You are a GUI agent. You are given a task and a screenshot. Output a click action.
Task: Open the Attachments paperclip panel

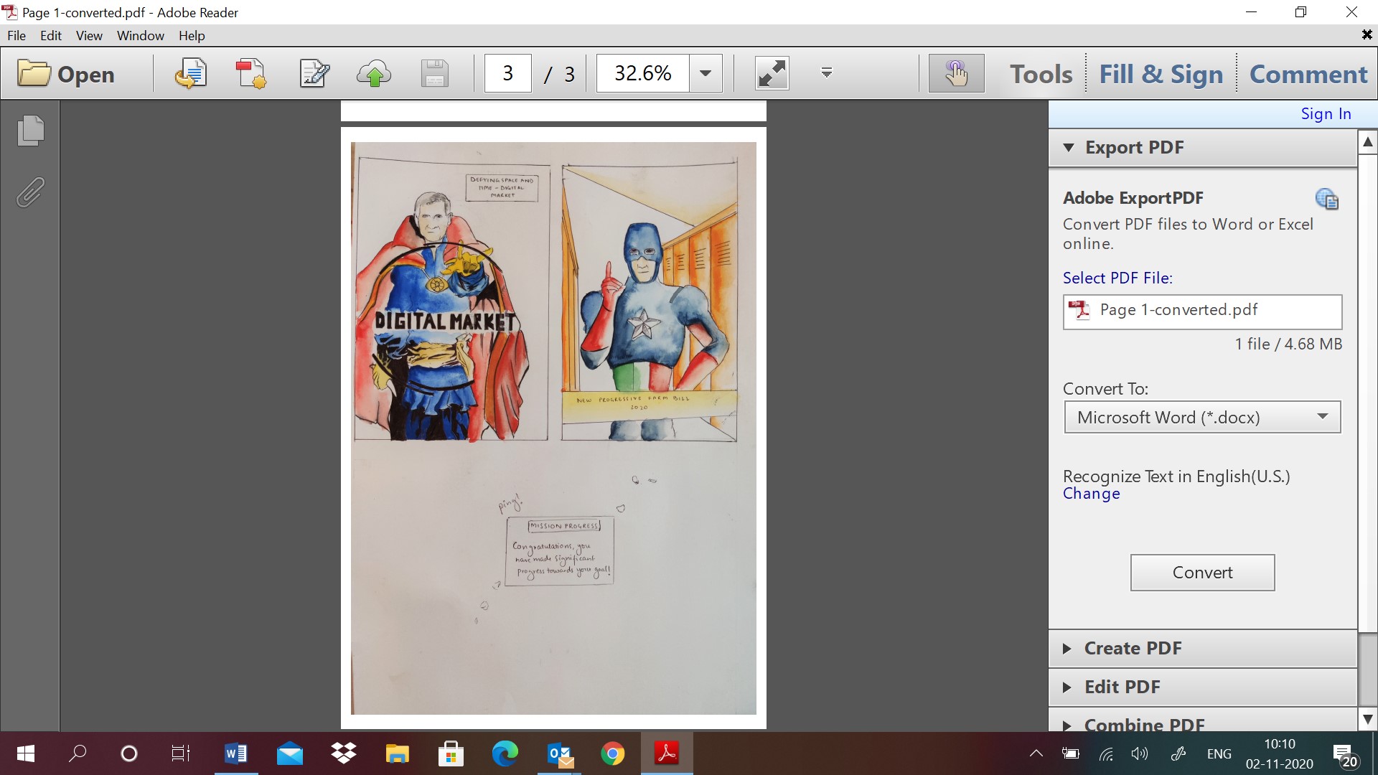click(30, 192)
